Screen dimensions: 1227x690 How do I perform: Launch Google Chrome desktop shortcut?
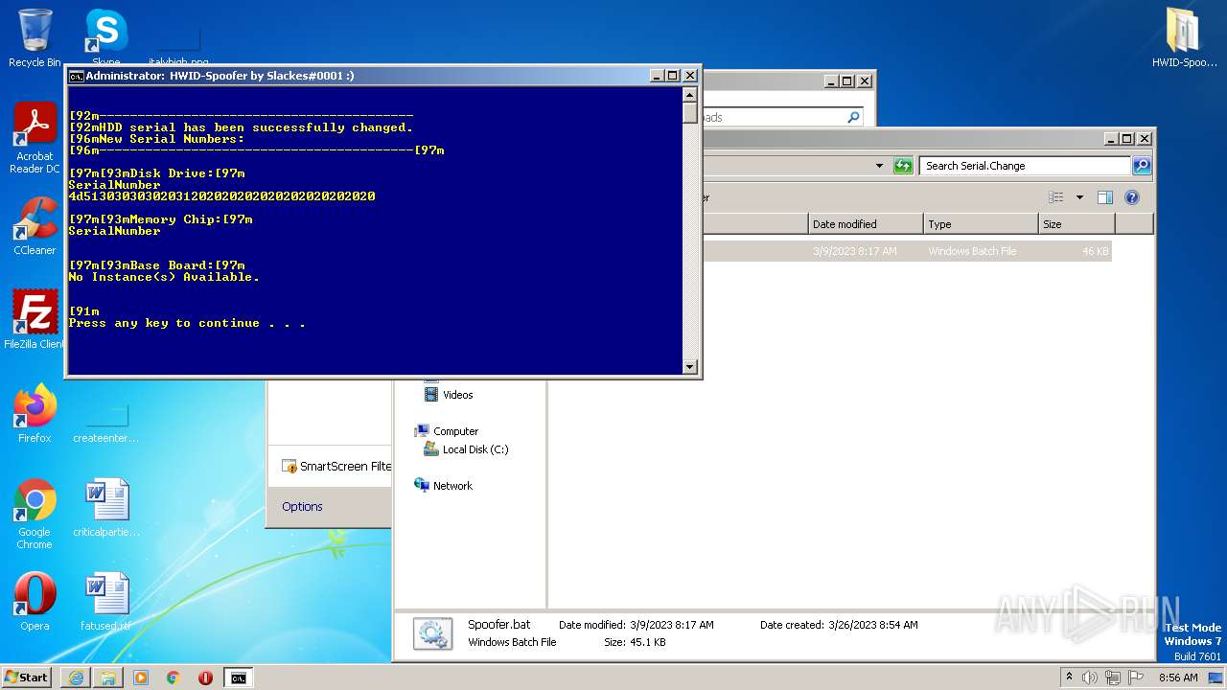point(35,514)
